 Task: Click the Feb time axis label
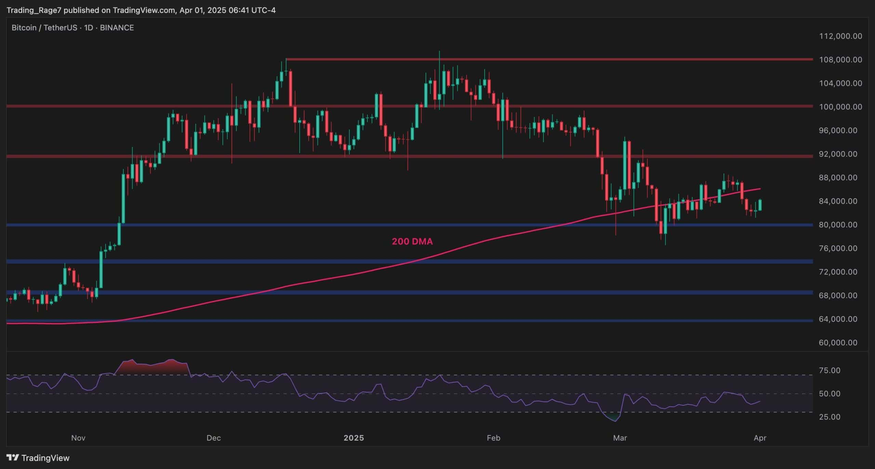point(493,438)
